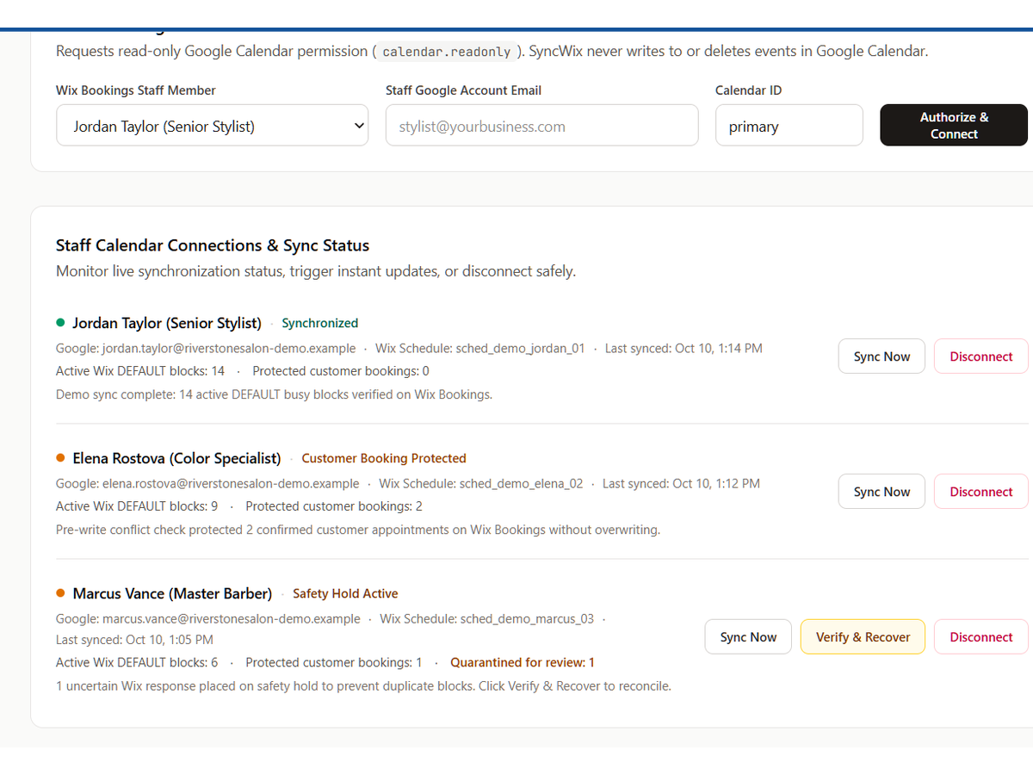
Task: Click the Elena Rostova (Color Specialist) name
Action: [176, 458]
